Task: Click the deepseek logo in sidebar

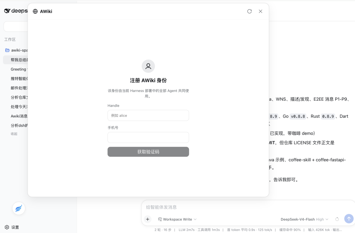Action: pyautogui.click(x=16, y=11)
